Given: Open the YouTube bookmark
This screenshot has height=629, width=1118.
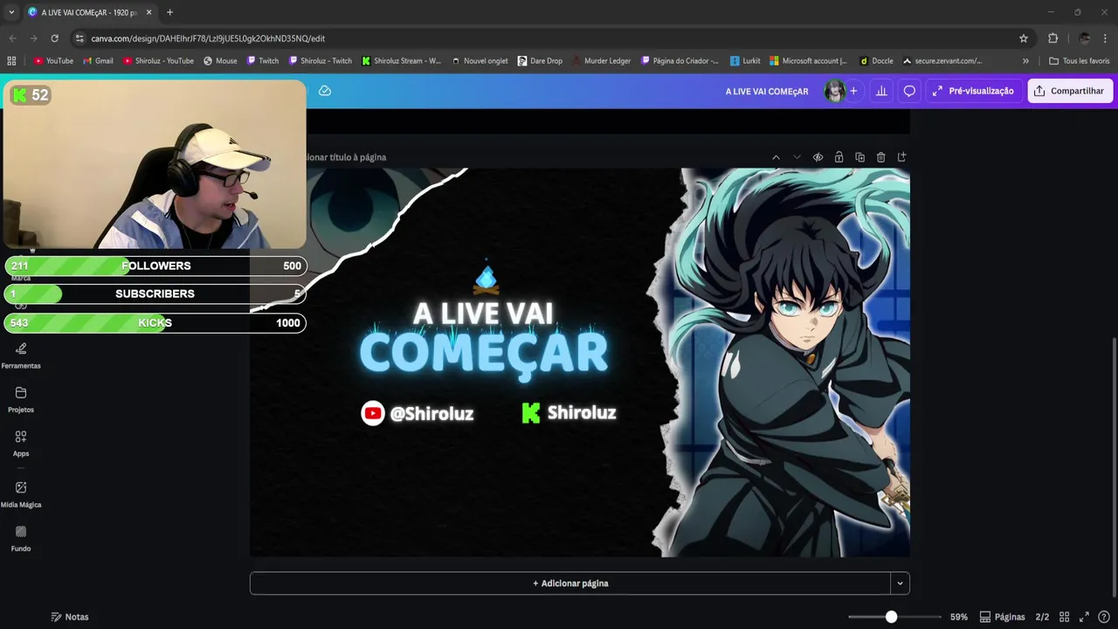Looking at the screenshot, I should point(53,61).
